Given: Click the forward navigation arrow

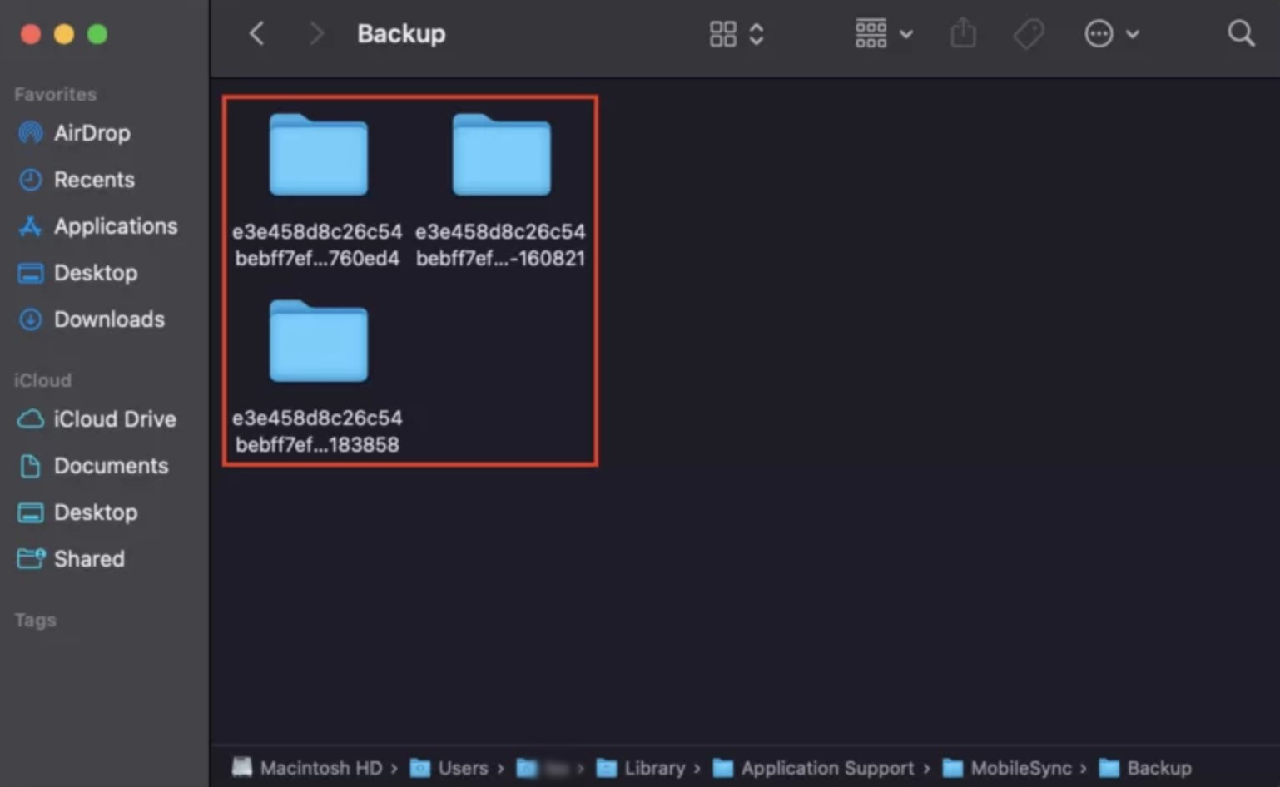Looking at the screenshot, I should (315, 33).
